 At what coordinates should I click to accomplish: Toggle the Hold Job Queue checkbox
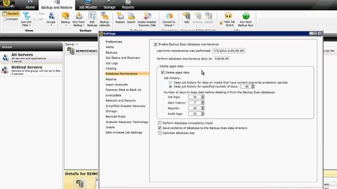221,23
